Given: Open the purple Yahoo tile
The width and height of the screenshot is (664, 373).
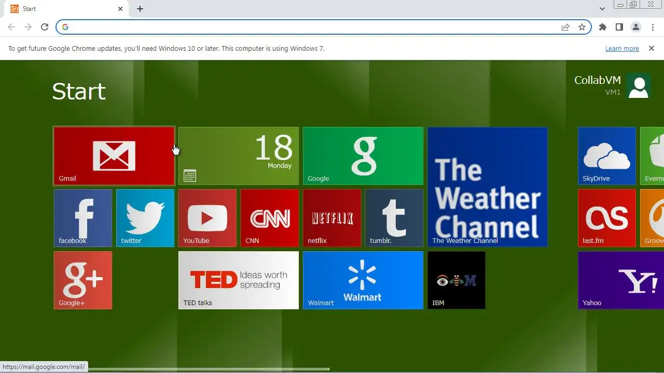Looking at the screenshot, I should tap(621, 280).
